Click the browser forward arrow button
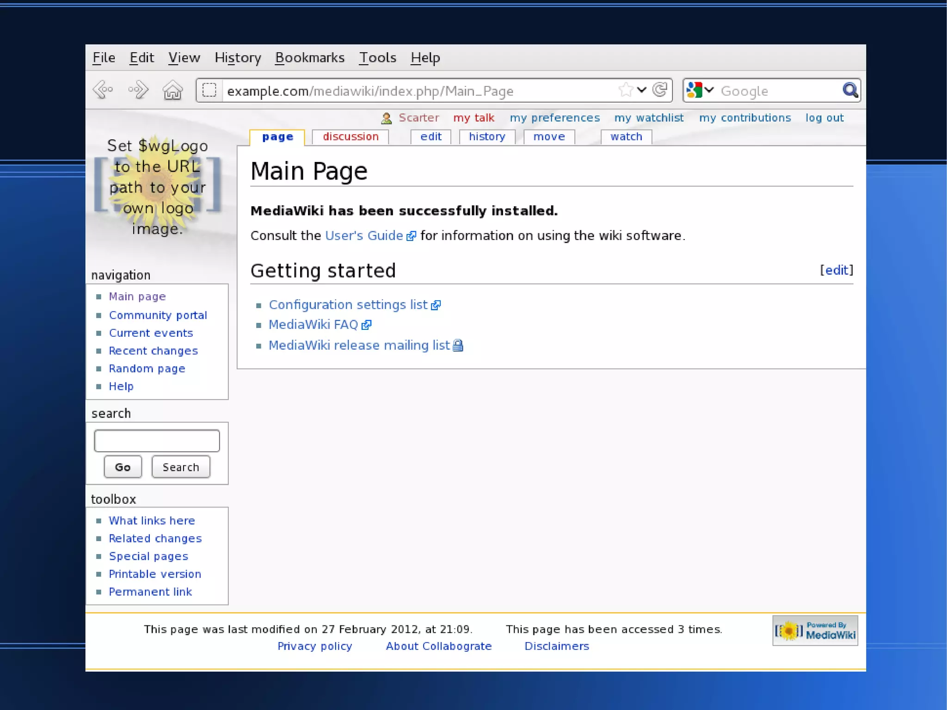The height and width of the screenshot is (710, 947). (138, 90)
